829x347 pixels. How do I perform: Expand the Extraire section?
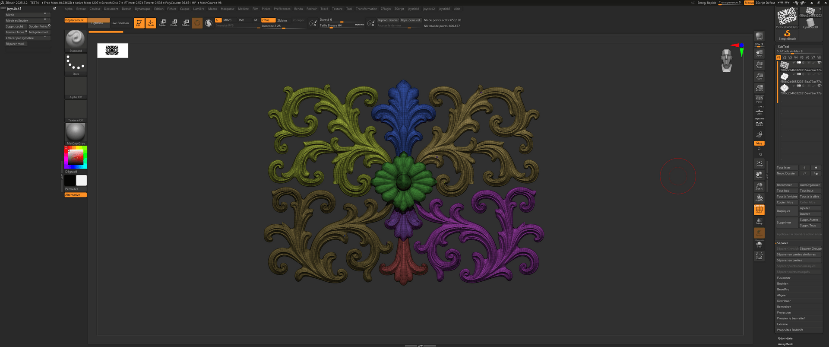[x=782, y=324]
